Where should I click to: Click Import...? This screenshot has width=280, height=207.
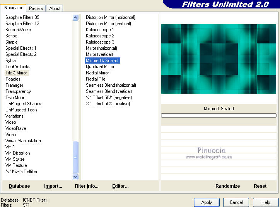[53, 186]
